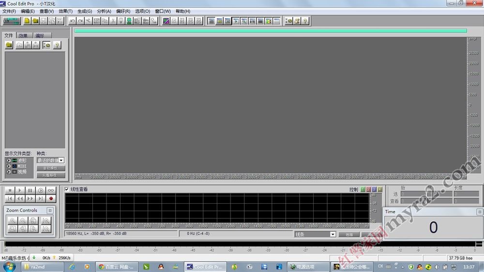Zoom in vertically in Zoom Controls

click(x=46, y=220)
